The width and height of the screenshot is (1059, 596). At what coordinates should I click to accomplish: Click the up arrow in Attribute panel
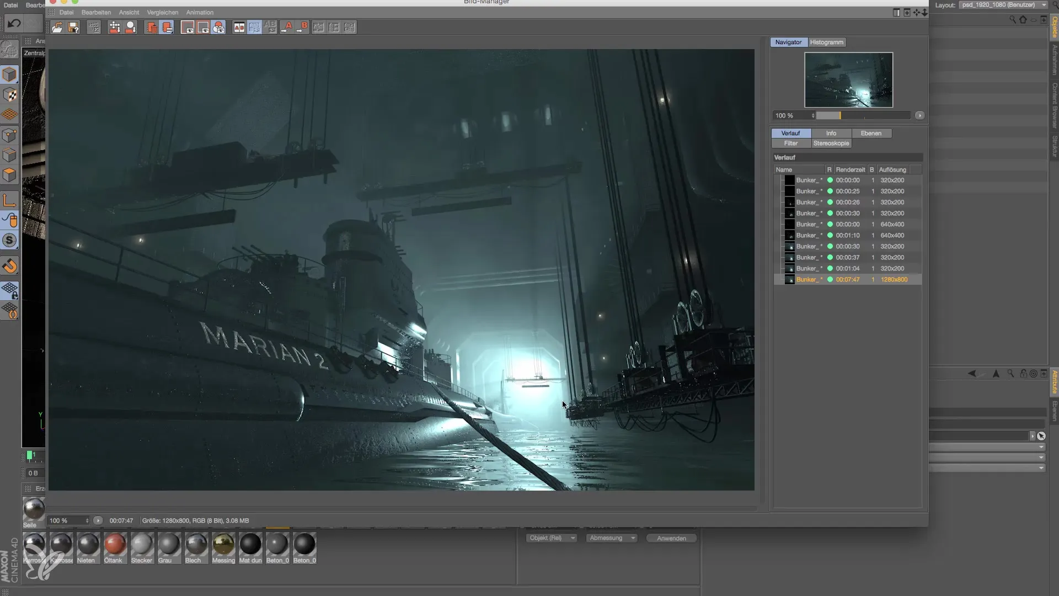(x=996, y=374)
